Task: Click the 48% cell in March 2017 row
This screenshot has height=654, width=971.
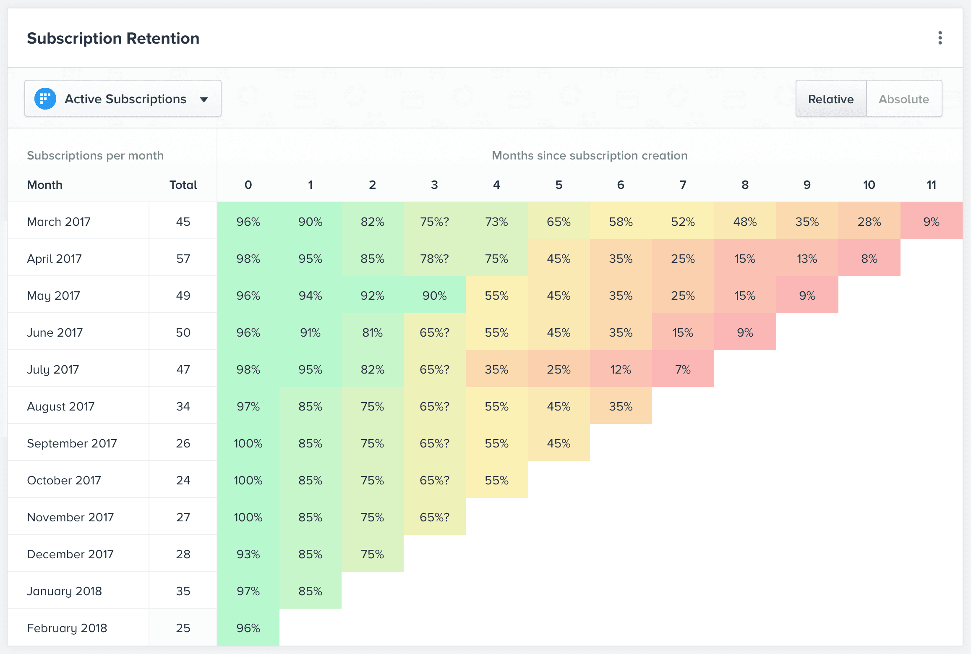Action: pyautogui.click(x=745, y=221)
